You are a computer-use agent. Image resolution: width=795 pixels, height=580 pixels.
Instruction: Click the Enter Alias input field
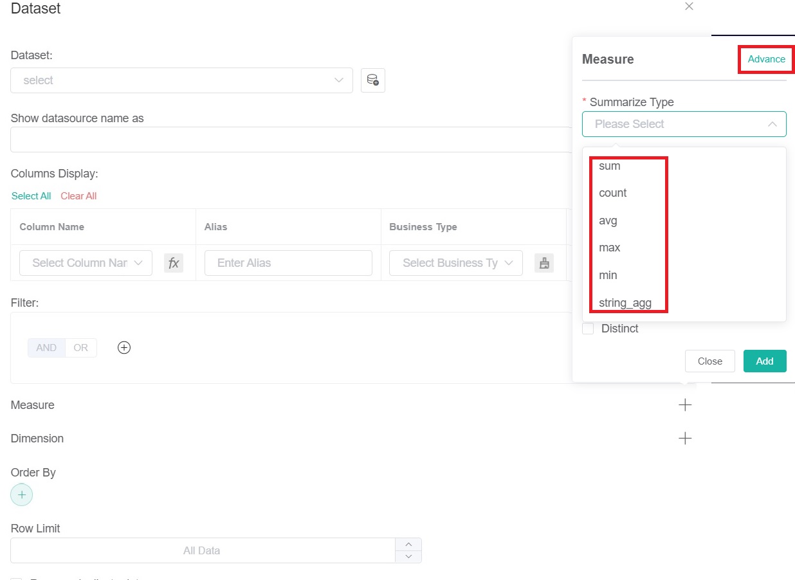point(288,262)
